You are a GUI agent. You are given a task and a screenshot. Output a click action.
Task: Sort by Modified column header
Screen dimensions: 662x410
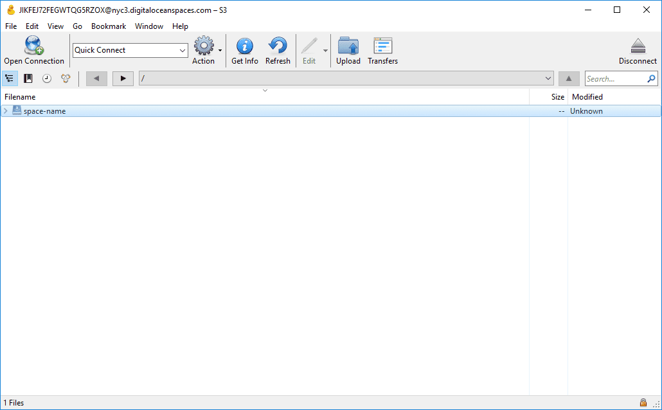(614, 96)
